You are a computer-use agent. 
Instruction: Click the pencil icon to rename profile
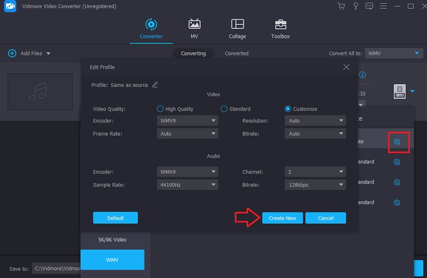[155, 85]
